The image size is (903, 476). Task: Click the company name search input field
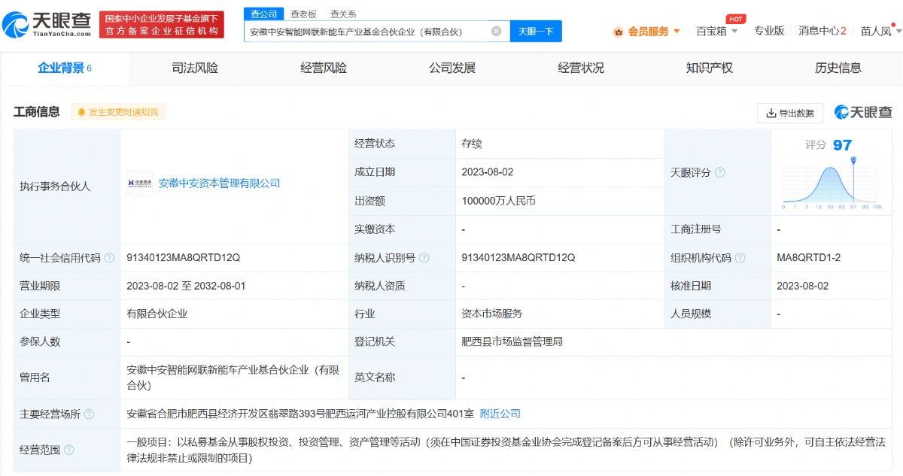[367, 32]
